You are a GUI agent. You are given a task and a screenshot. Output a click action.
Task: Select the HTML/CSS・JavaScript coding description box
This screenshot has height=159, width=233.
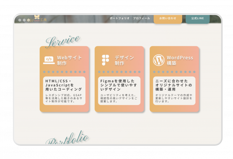pos(64,91)
